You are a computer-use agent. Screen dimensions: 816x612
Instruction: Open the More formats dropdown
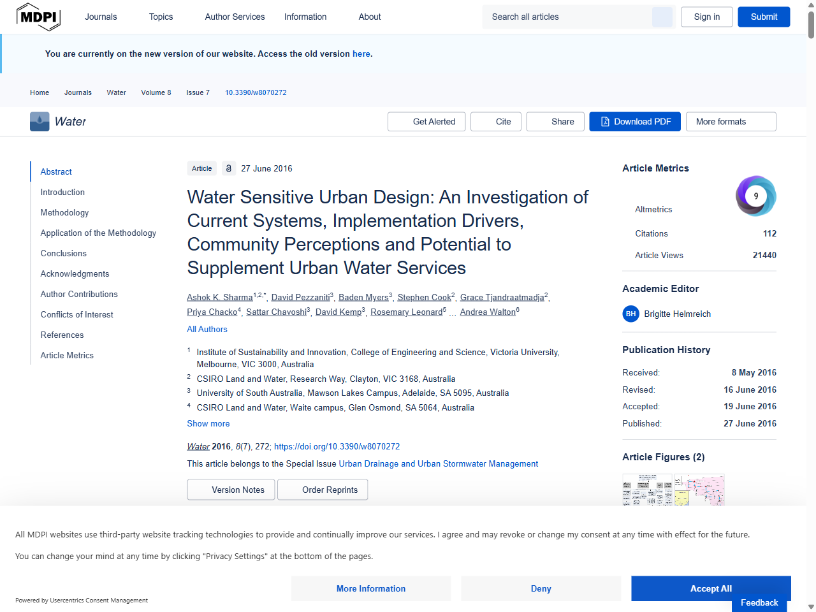pyautogui.click(x=731, y=121)
